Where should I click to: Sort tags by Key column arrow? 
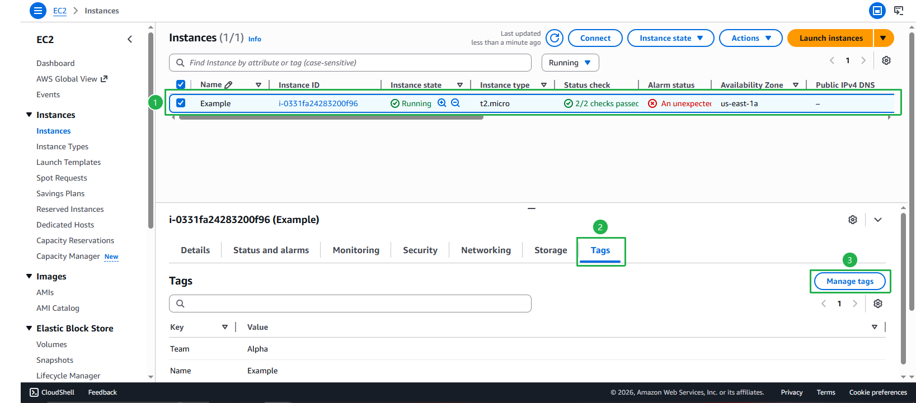pyautogui.click(x=225, y=327)
